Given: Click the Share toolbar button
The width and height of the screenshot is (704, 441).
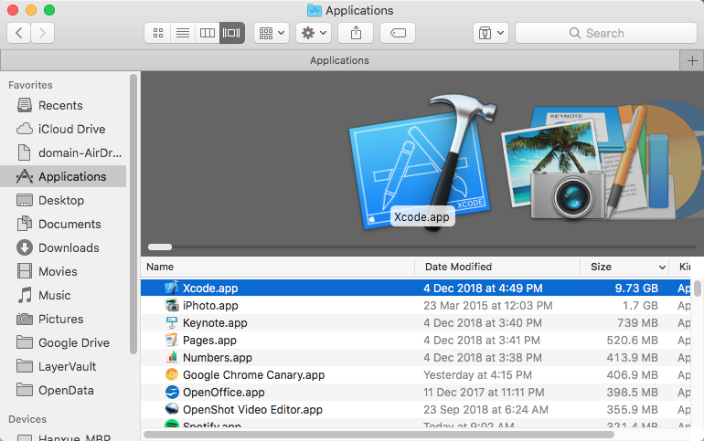Looking at the screenshot, I should pyautogui.click(x=356, y=33).
